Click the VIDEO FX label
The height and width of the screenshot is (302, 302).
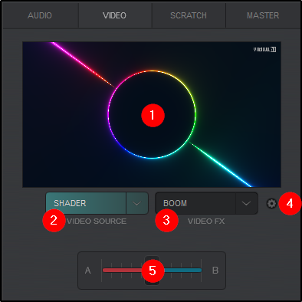point(206,222)
